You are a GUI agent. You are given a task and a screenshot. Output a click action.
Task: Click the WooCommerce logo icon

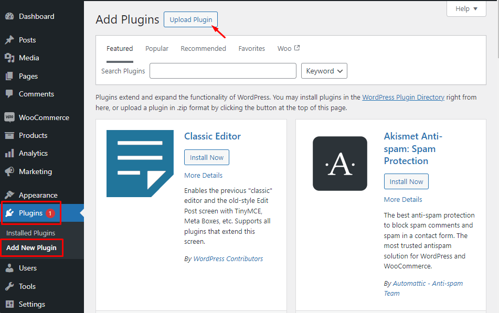9,117
